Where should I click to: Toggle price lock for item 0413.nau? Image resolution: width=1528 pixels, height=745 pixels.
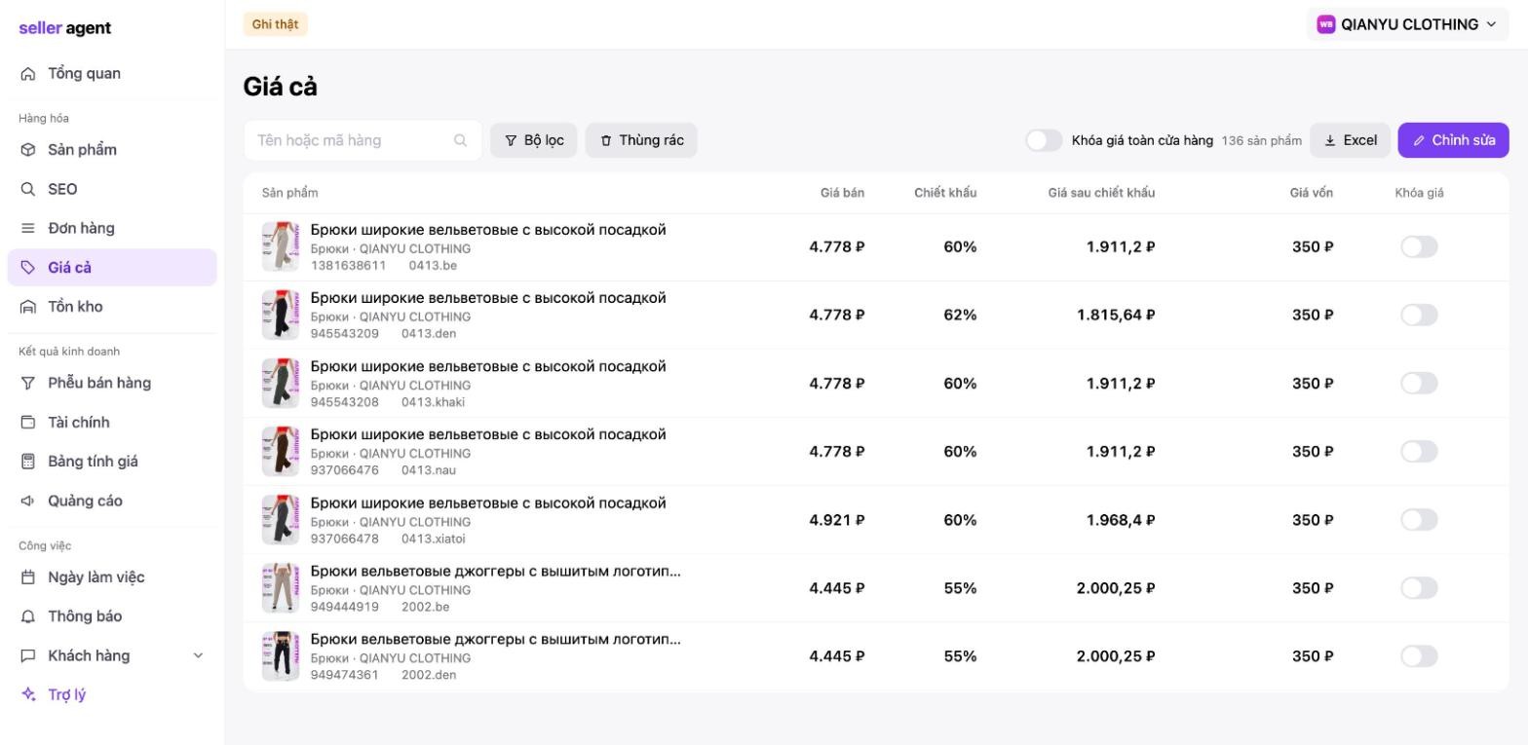tap(1419, 451)
